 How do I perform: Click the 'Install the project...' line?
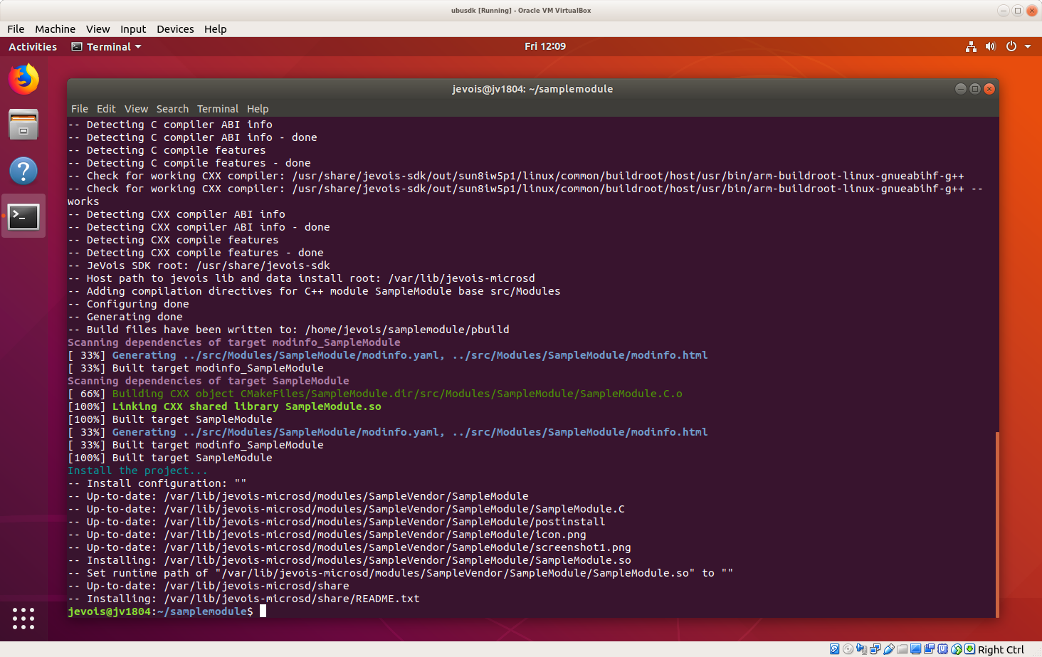pos(137,471)
